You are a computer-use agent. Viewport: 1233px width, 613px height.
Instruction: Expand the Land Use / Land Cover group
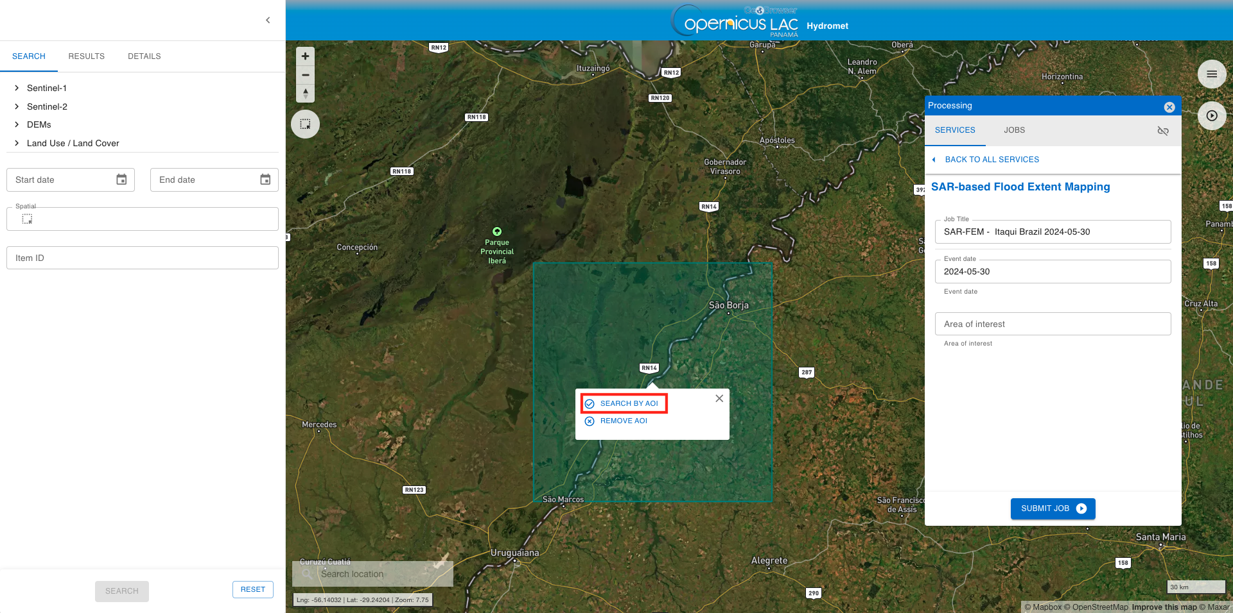click(17, 143)
